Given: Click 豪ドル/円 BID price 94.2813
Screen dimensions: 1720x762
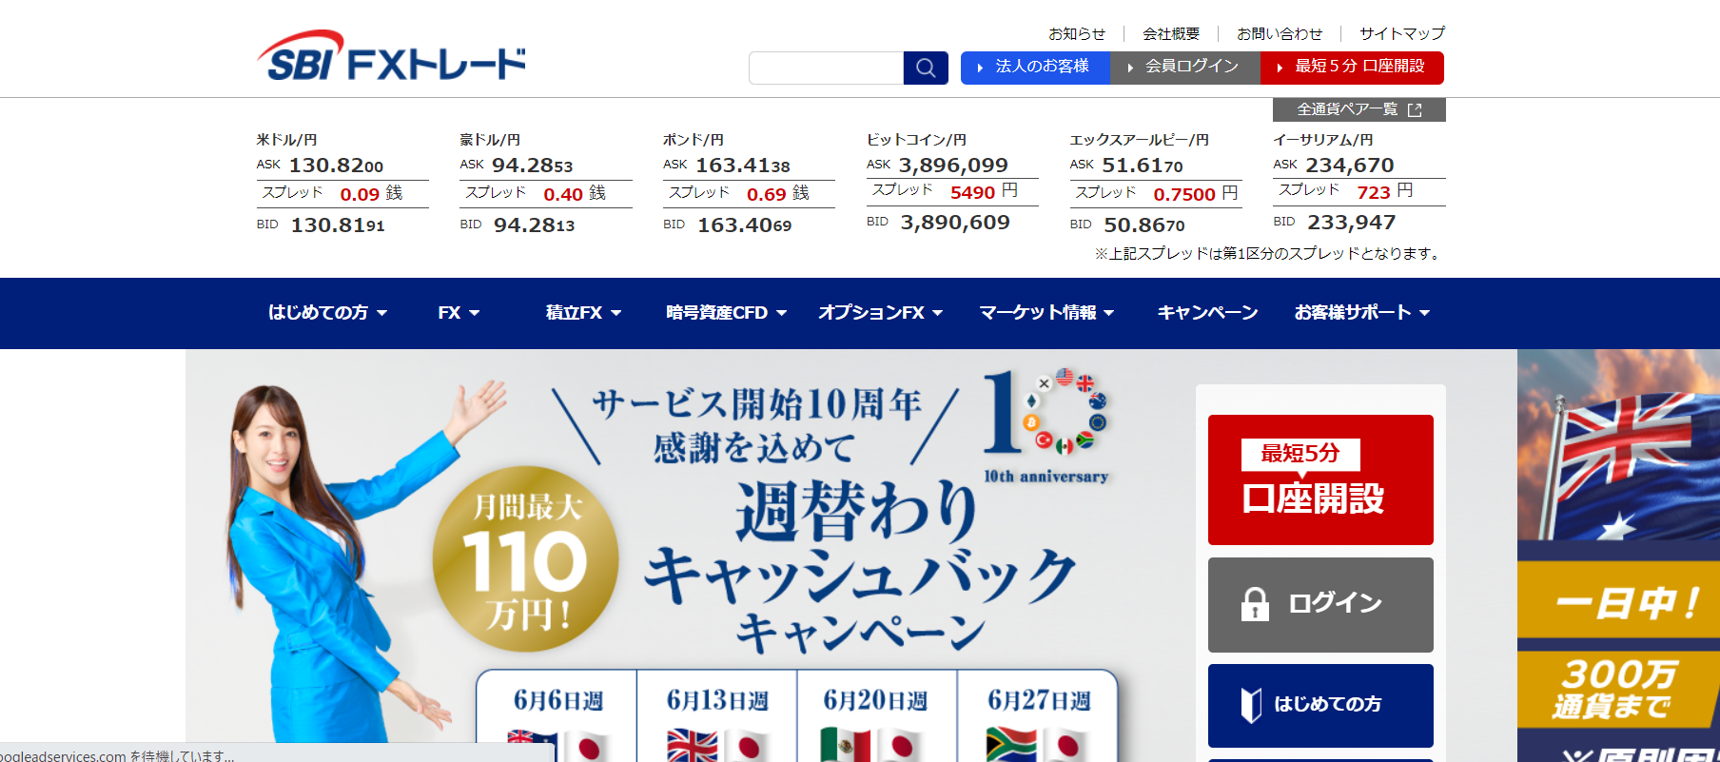Looking at the screenshot, I should [x=534, y=225].
